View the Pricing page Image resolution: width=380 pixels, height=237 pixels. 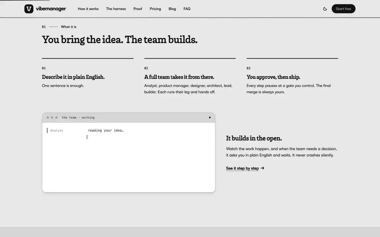click(x=155, y=9)
